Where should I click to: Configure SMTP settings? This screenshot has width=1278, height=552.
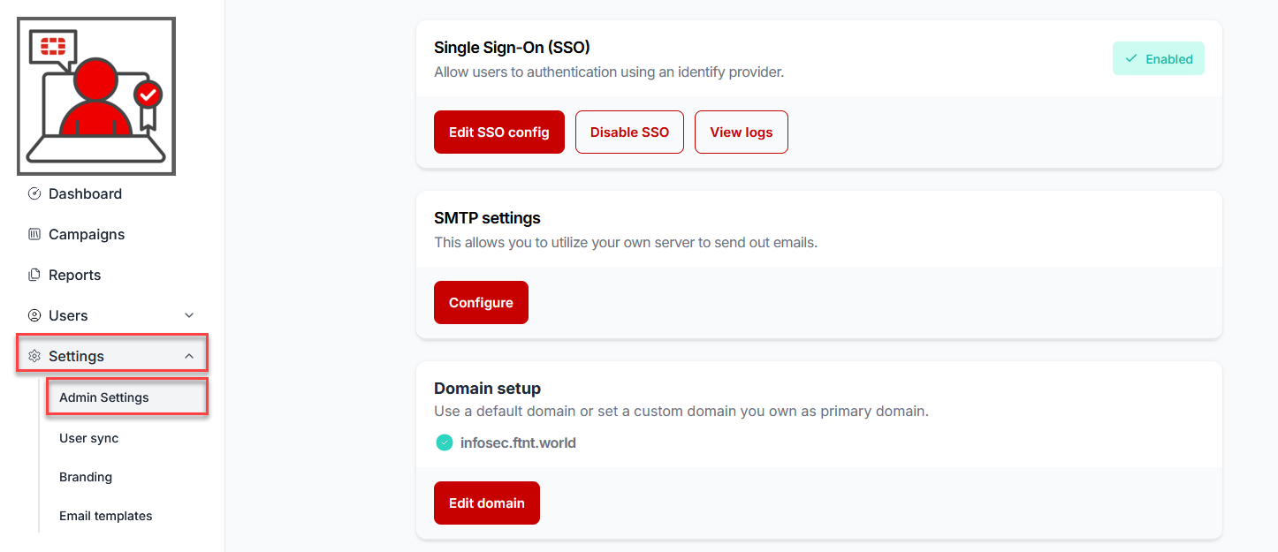coord(481,302)
